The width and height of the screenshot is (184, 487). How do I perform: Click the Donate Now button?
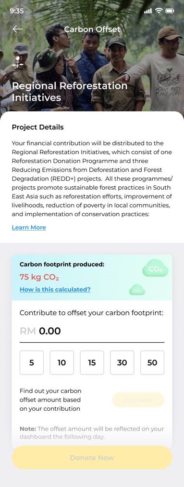(x=92, y=458)
